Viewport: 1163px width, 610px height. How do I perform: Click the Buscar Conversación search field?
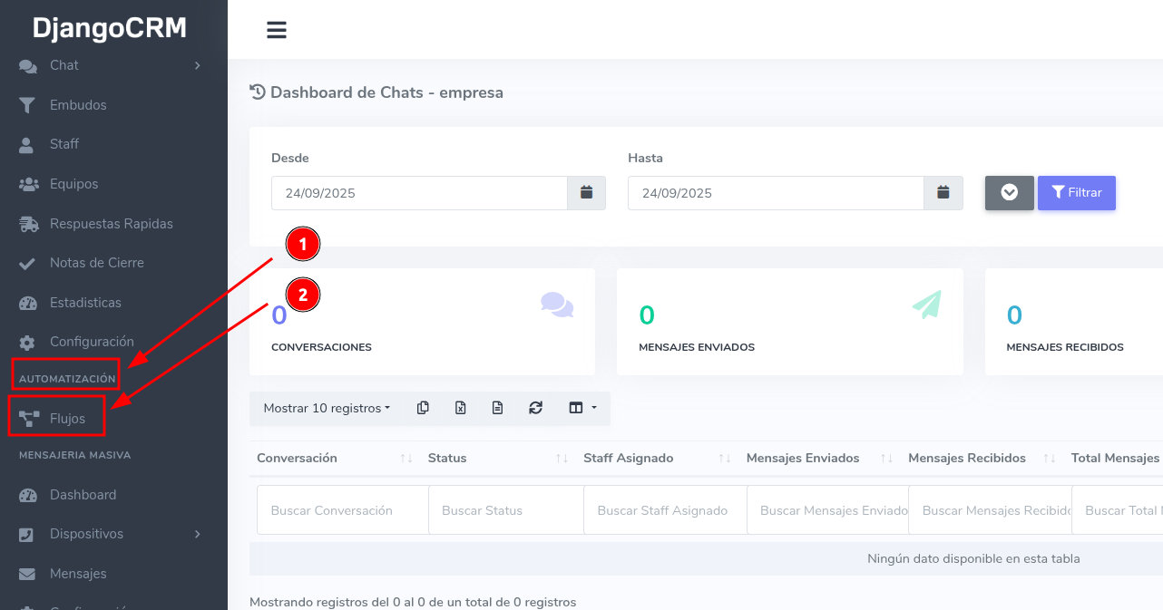click(x=343, y=510)
